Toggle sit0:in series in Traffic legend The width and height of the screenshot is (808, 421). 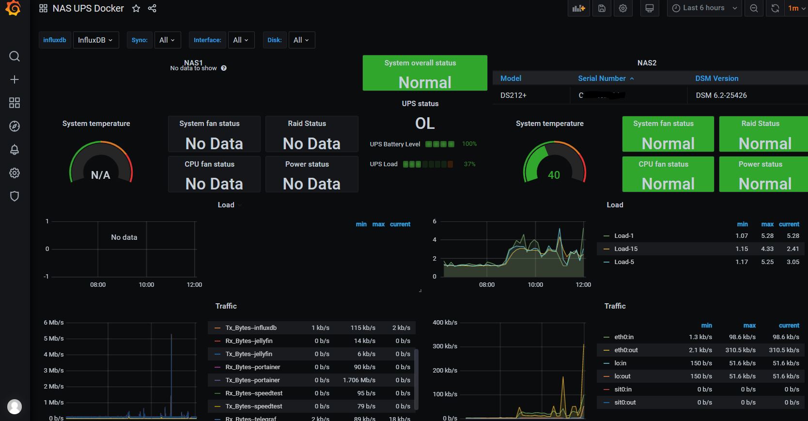623,390
